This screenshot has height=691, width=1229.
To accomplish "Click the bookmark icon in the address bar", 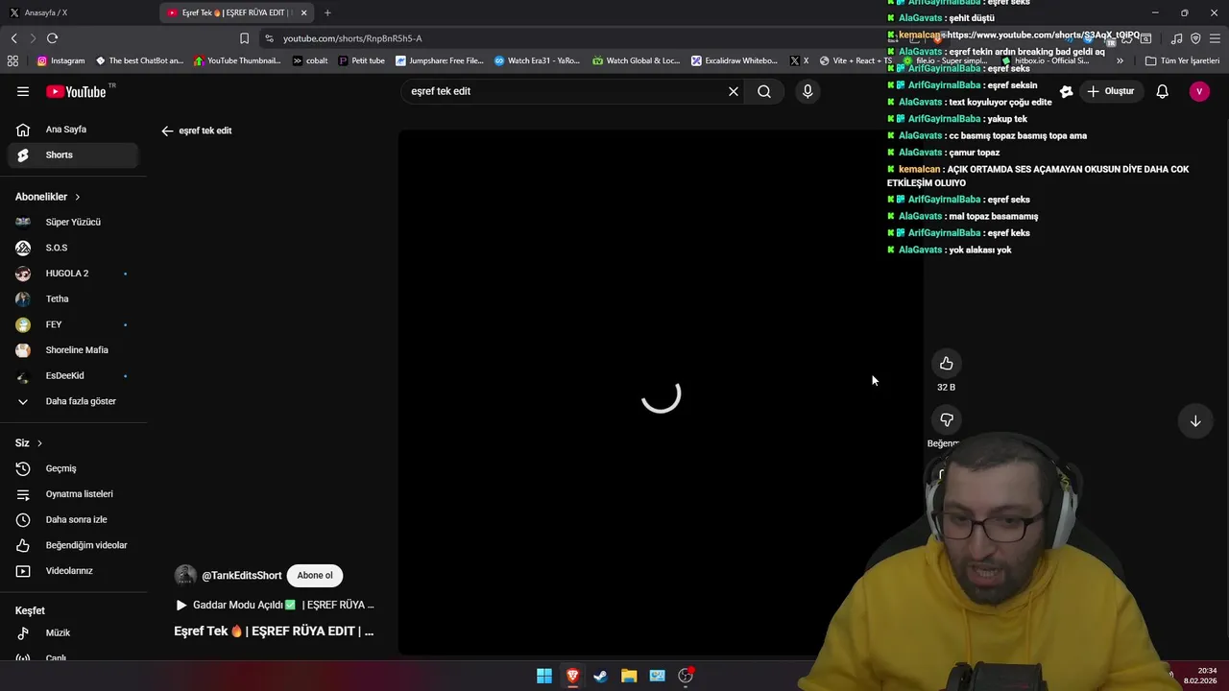I will pos(244,38).
